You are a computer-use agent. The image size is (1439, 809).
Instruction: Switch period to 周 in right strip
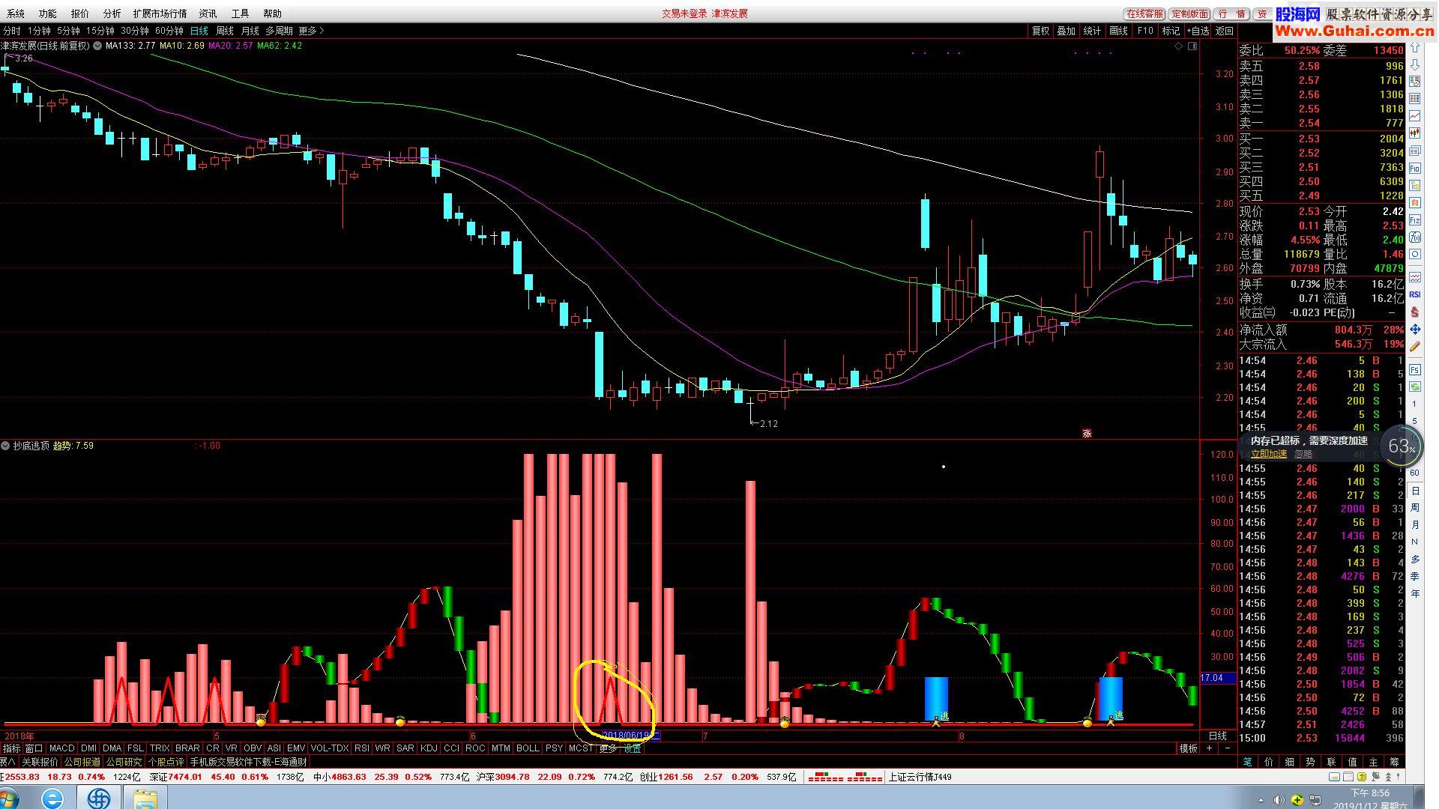1415,508
